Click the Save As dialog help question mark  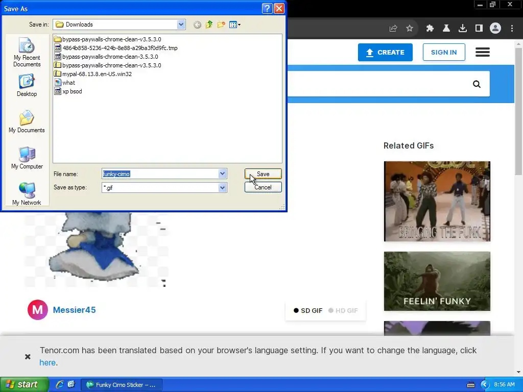[x=267, y=8]
